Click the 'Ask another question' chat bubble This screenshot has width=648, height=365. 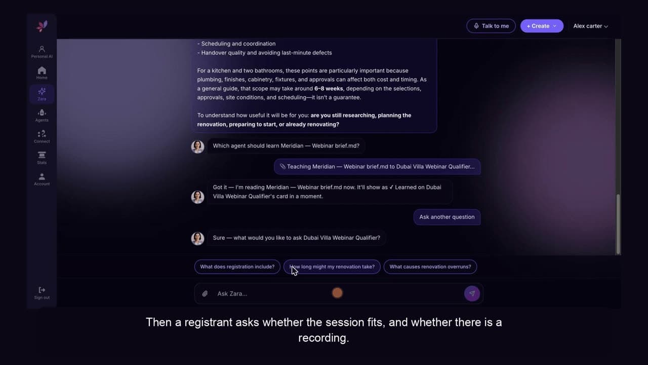447,217
